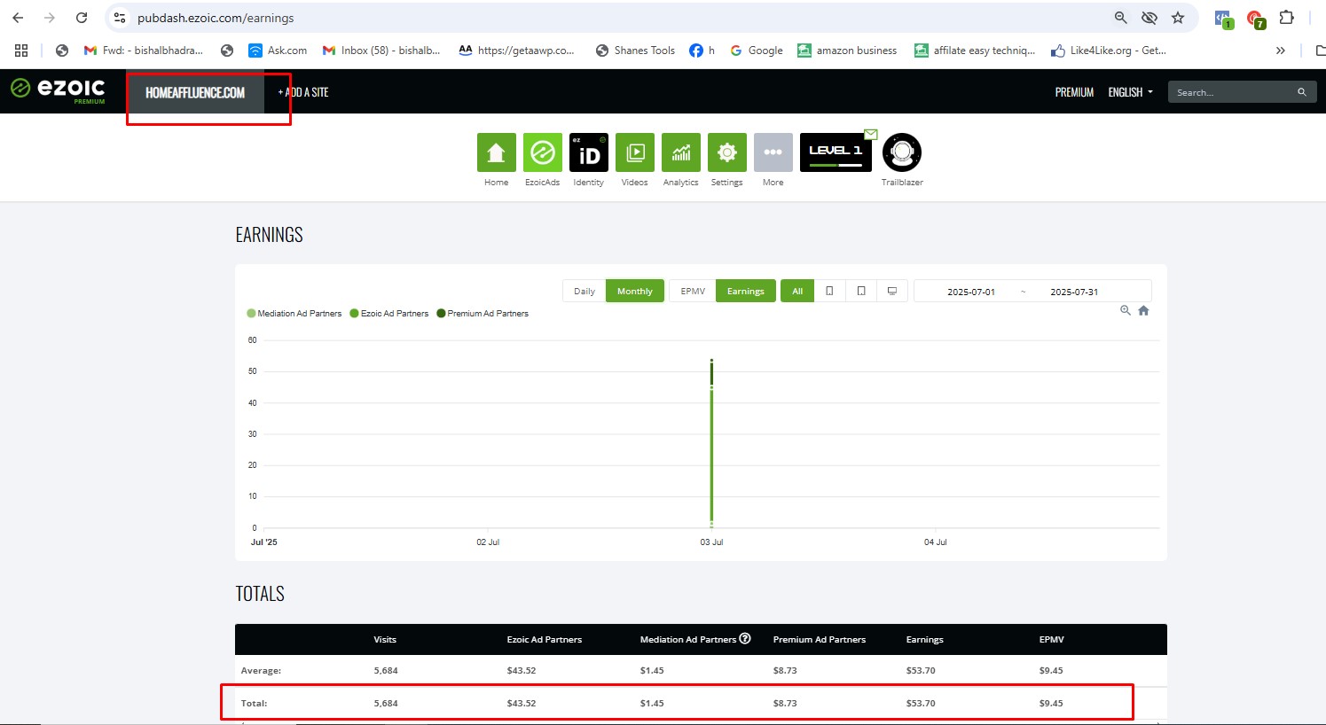Open the More ellipsis icon
The image size is (1326, 725).
773,152
